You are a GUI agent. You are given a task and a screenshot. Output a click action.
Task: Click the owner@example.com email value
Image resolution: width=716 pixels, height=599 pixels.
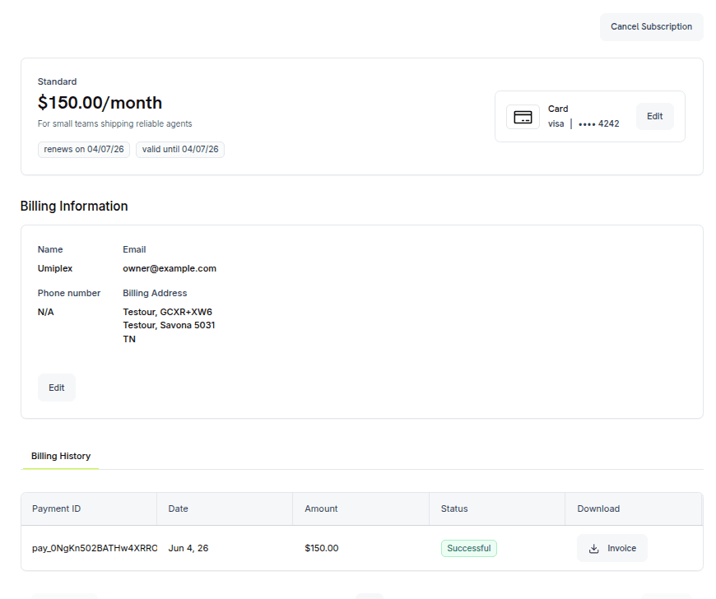[170, 268]
